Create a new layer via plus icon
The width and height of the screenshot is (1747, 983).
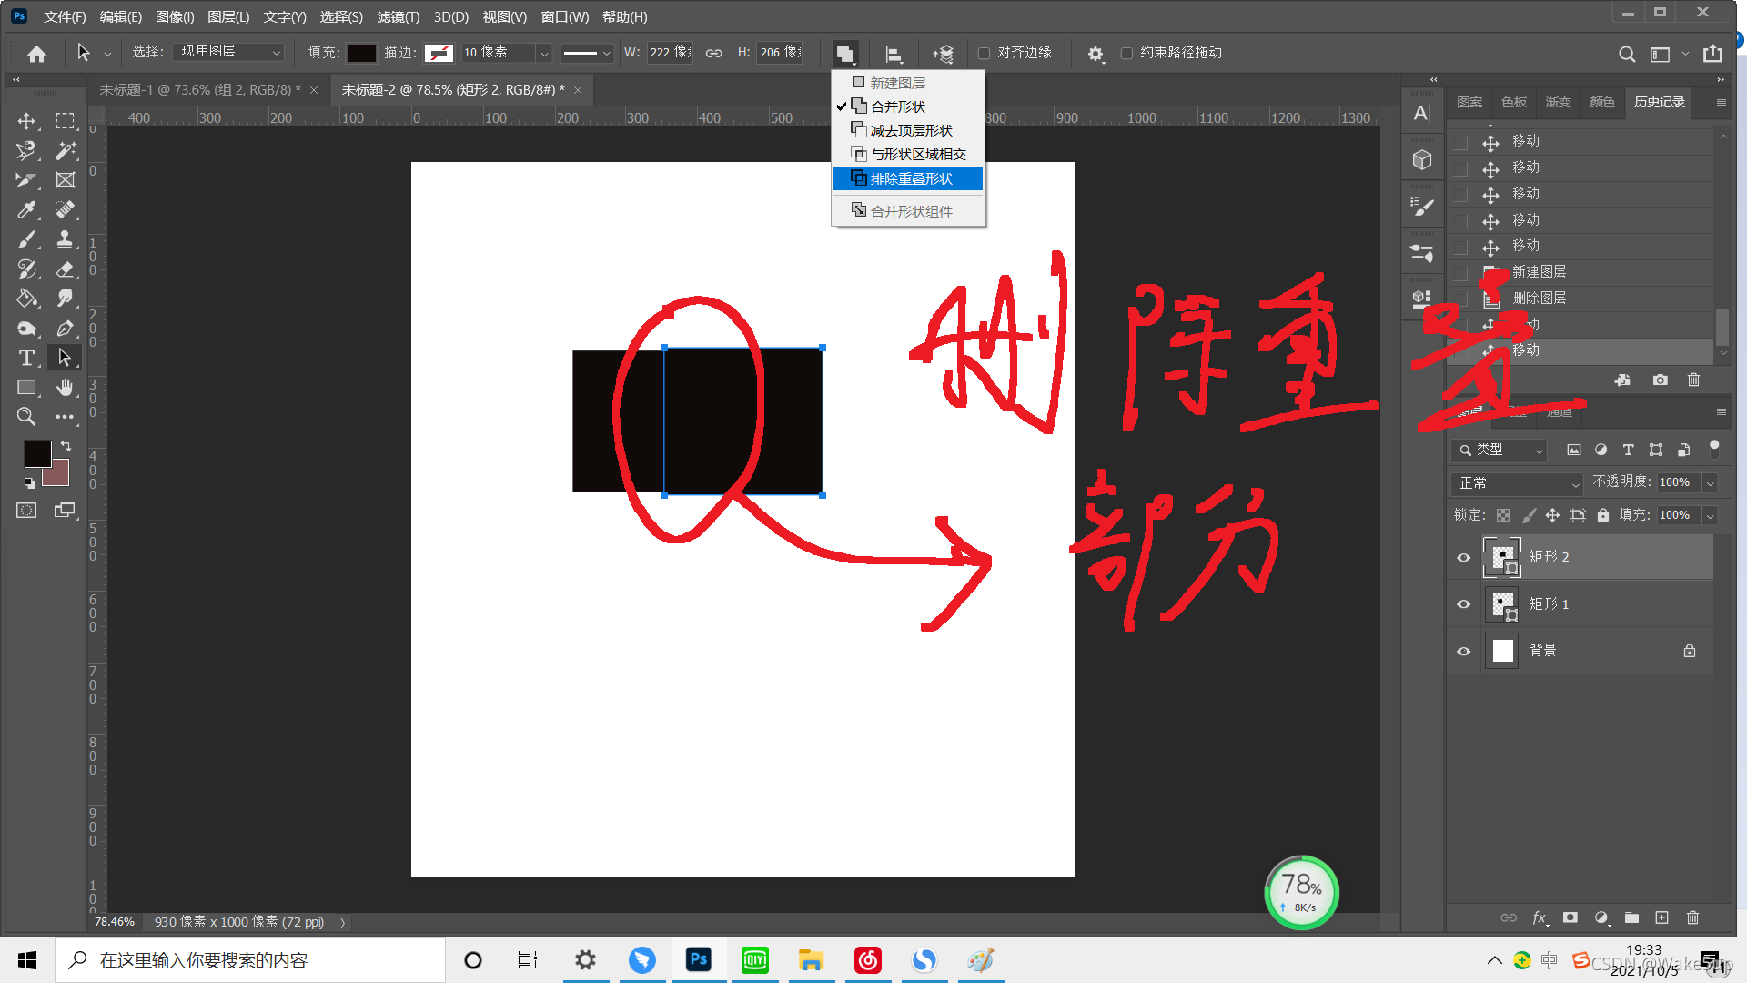pyautogui.click(x=1661, y=917)
